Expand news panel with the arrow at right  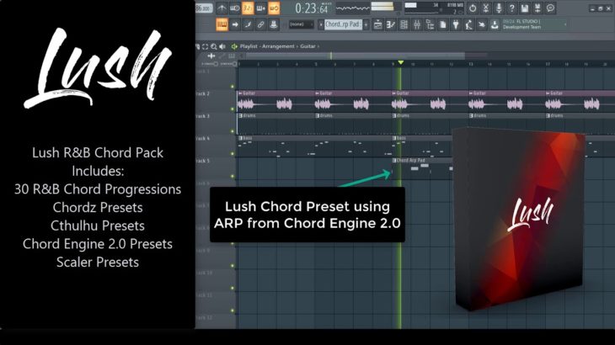pyautogui.click(x=565, y=24)
